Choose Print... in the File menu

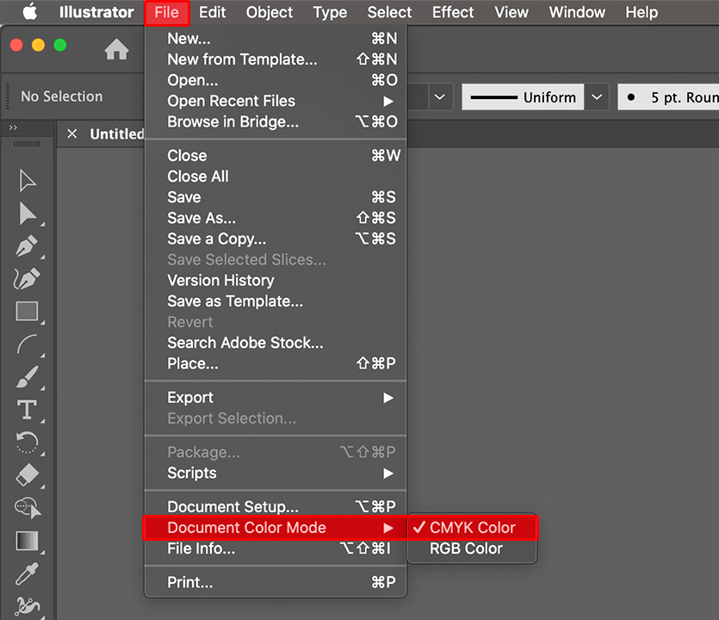276,582
